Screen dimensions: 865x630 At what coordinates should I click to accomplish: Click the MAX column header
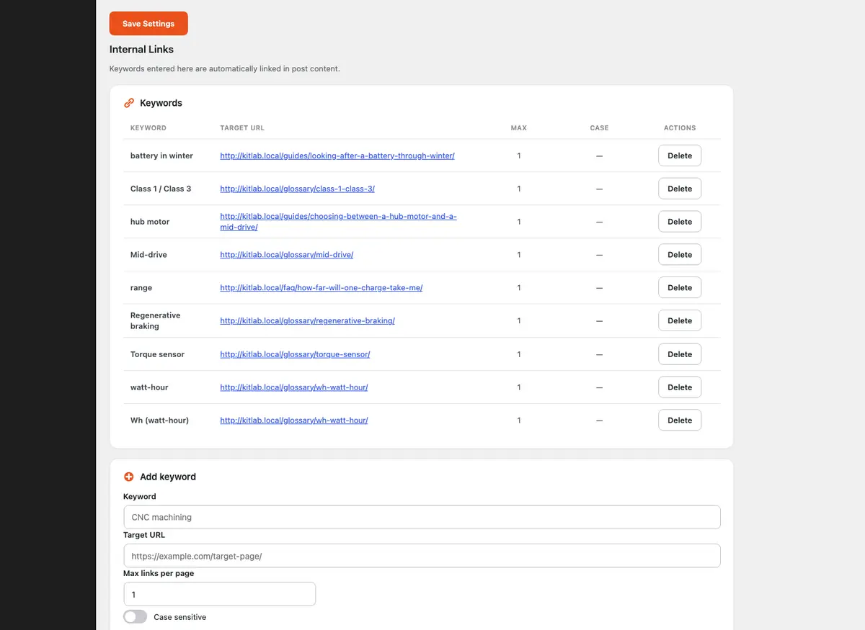(x=519, y=128)
